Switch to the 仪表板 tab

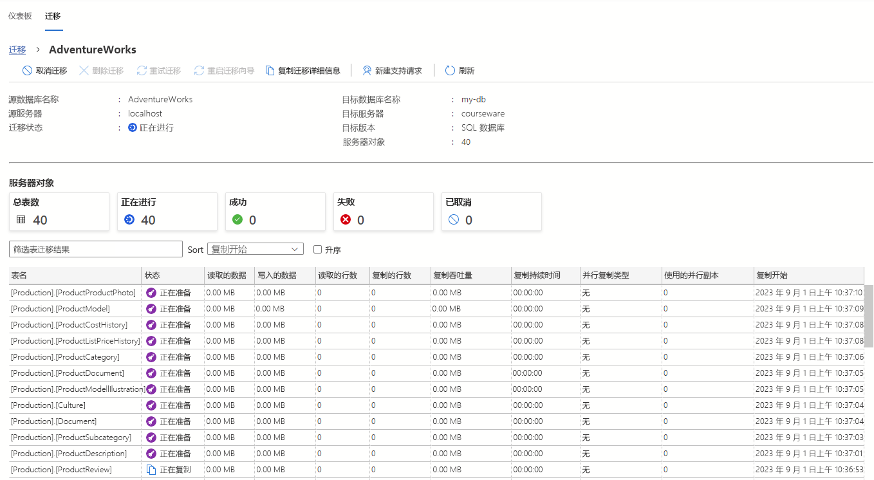19,15
